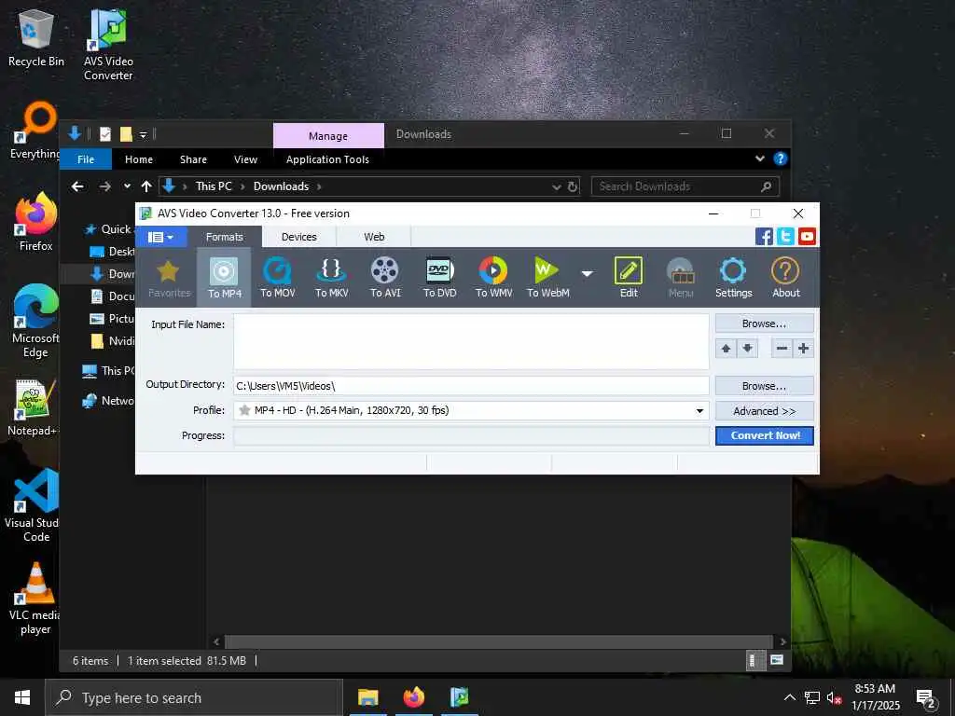Click the Convert Now! button
The height and width of the screenshot is (716, 955).
[x=765, y=436]
